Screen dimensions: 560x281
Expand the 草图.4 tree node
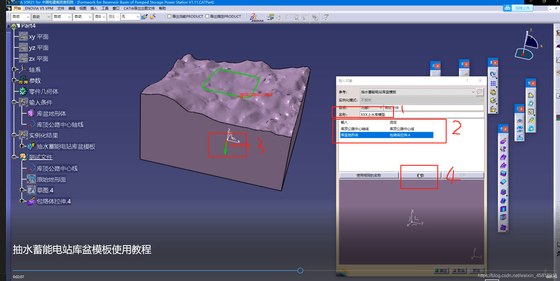(x=22, y=190)
